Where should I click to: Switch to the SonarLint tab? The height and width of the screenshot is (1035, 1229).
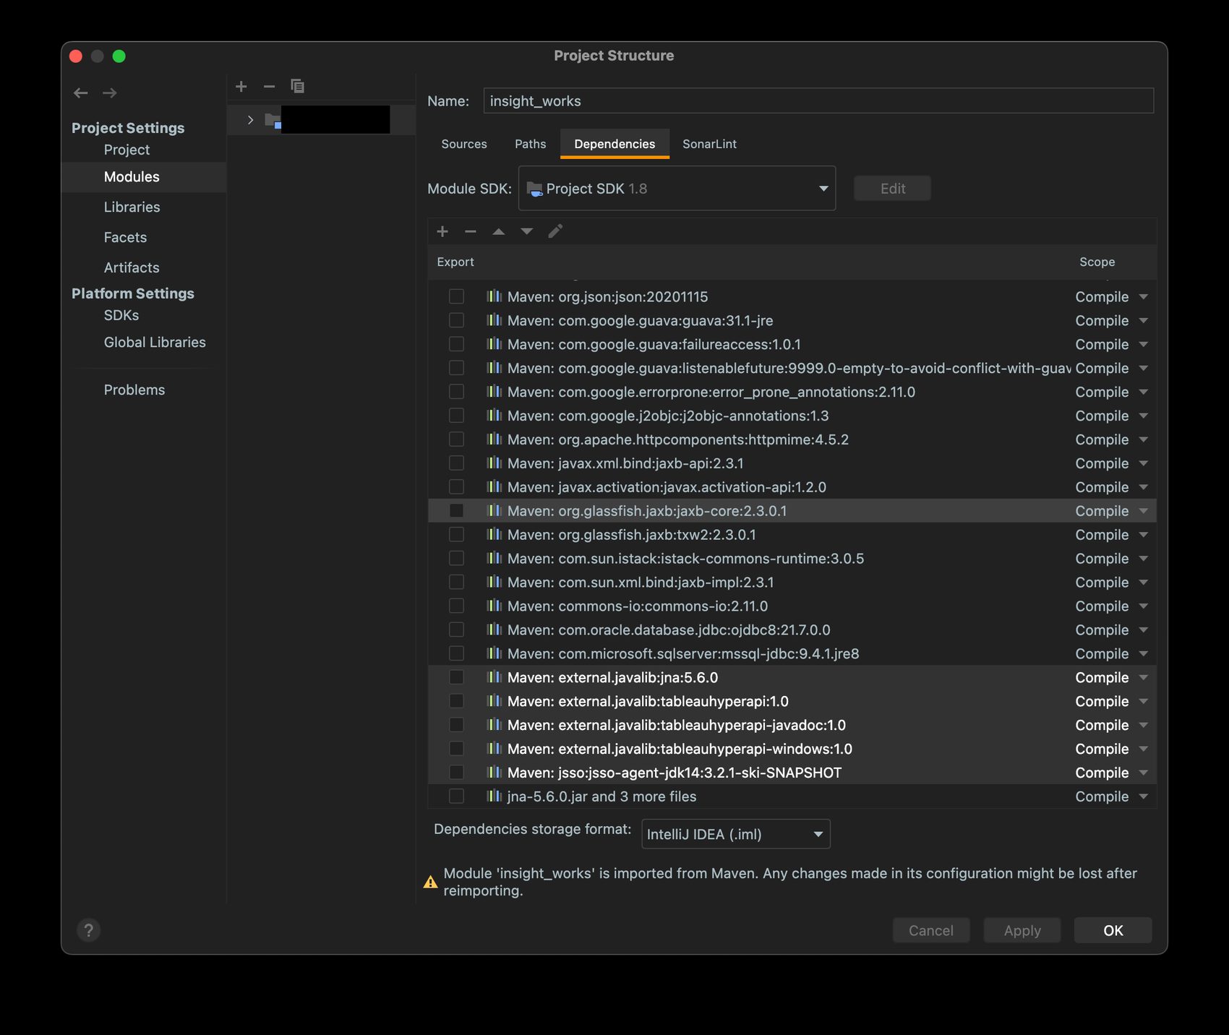click(x=709, y=144)
